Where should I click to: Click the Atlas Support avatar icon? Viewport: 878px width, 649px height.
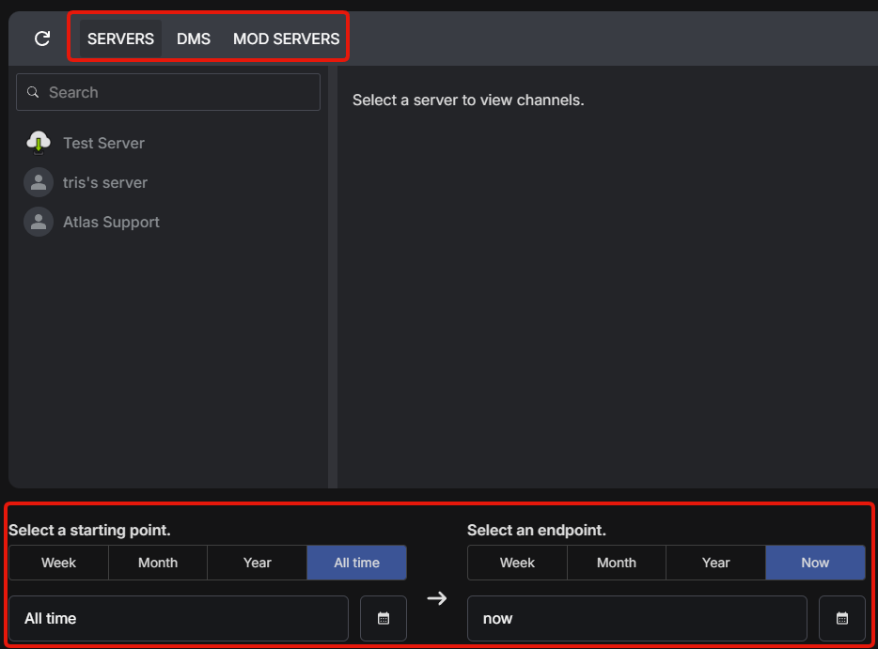pyautogui.click(x=39, y=222)
